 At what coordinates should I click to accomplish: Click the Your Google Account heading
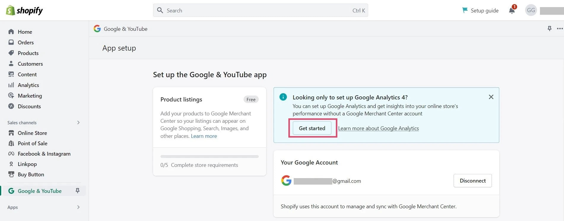(x=309, y=162)
